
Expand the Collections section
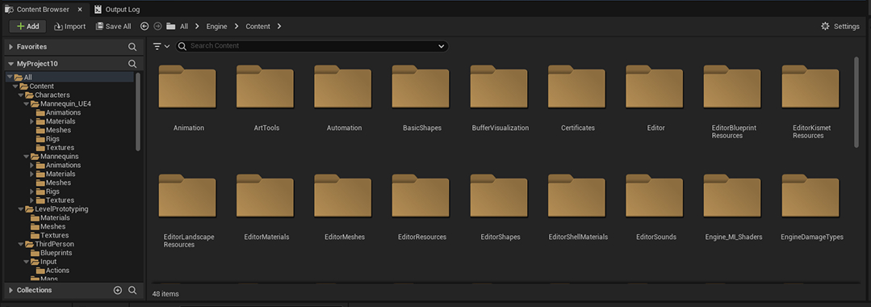pyautogui.click(x=11, y=290)
